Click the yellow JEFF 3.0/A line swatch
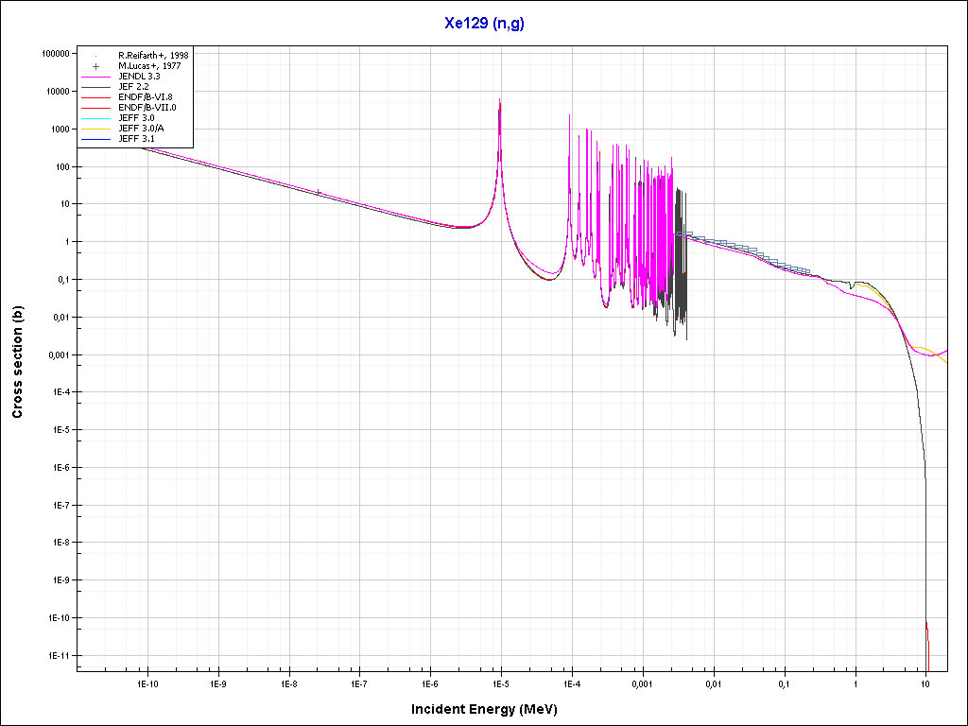 (x=96, y=129)
